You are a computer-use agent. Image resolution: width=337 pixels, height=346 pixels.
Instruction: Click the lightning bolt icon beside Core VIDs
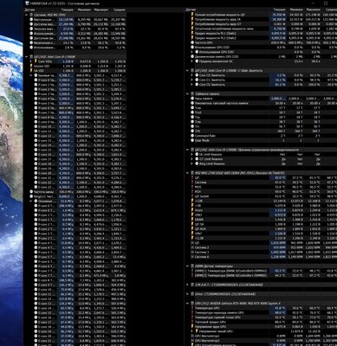36,61
